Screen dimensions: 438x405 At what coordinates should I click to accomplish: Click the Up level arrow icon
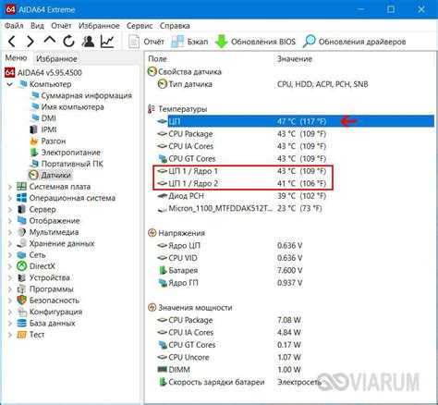click(x=50, y=41)
